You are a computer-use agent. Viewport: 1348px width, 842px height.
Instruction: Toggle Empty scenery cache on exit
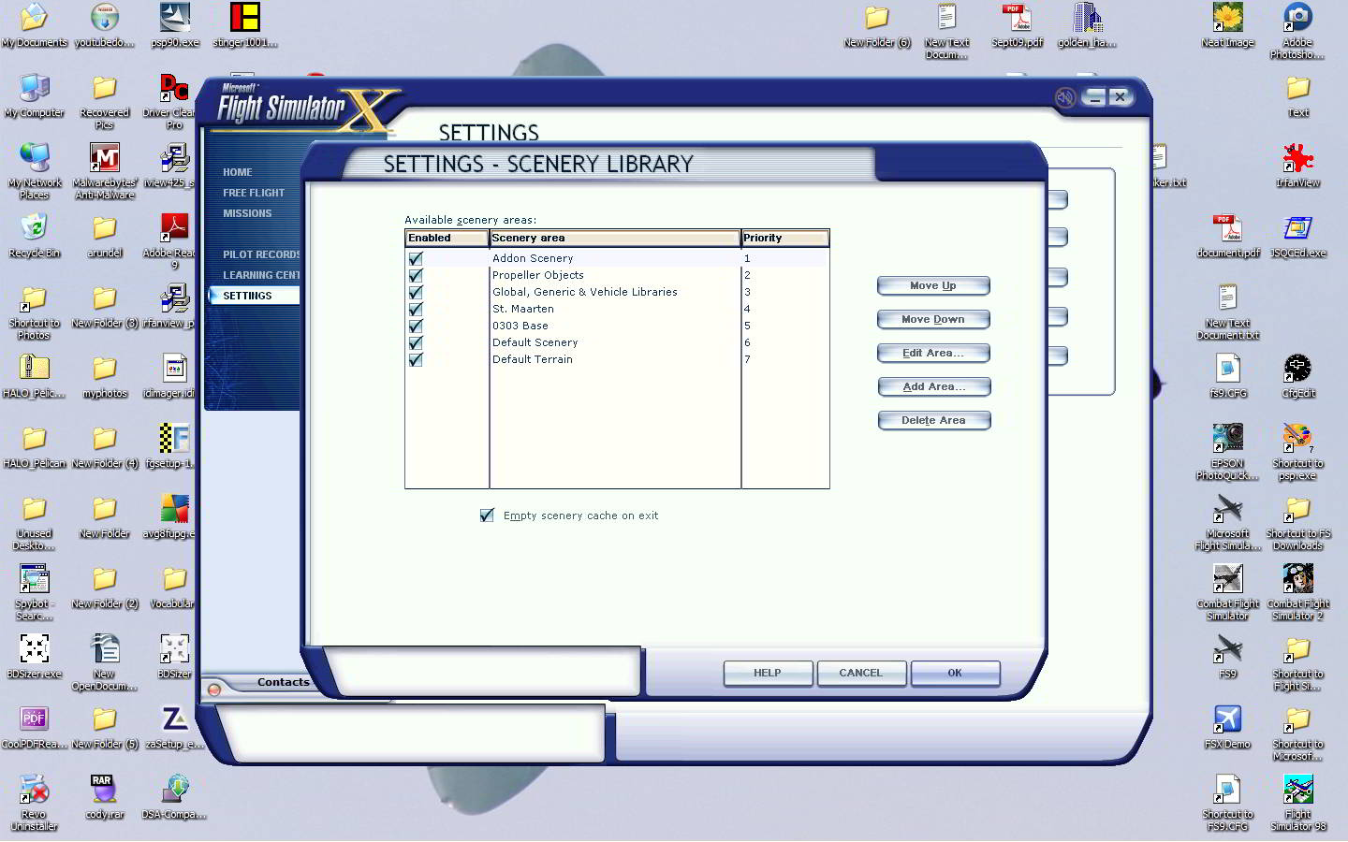(487, 515)
